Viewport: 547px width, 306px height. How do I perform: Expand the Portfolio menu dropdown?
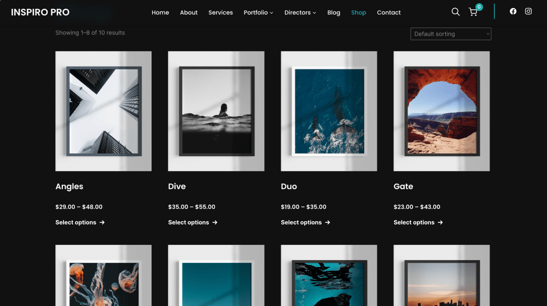point(258,13)
